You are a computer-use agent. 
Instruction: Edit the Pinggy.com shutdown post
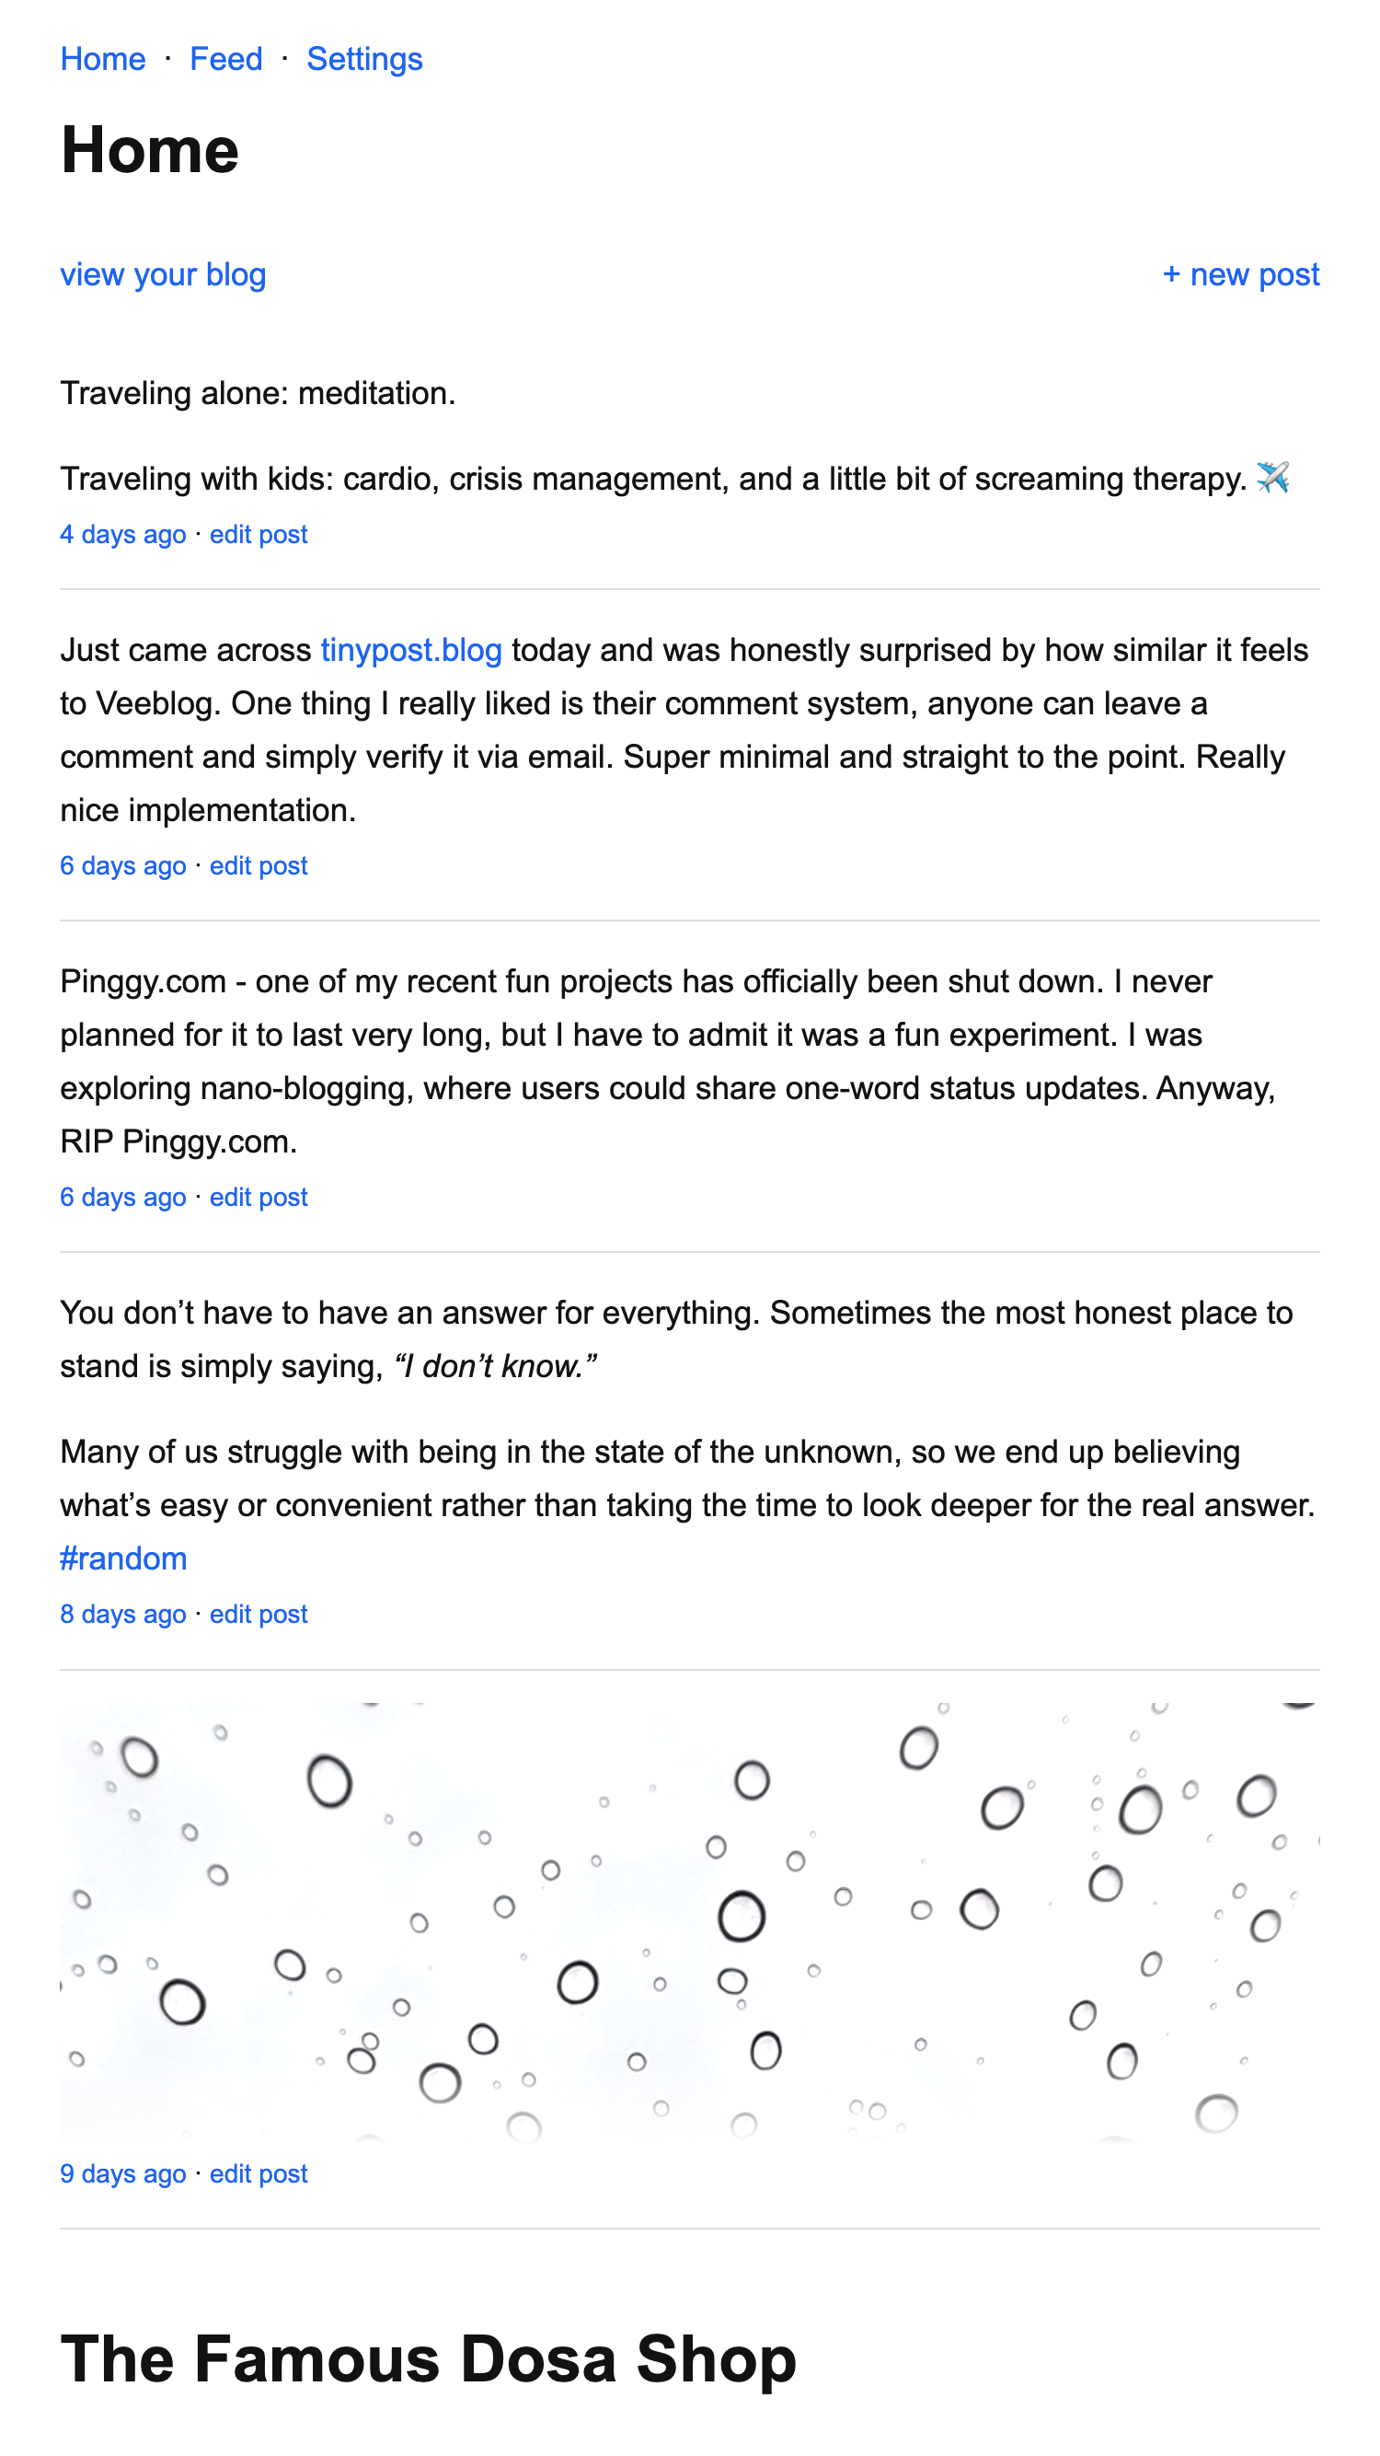point(258,1197)
